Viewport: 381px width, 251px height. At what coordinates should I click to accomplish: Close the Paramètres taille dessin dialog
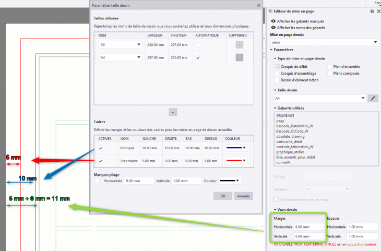click(x=258, y=5)
